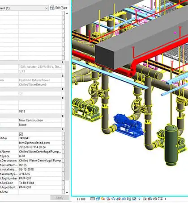Click the greyed checkbox below ChilledWaterReturn6
This screenshot has width=188, height=203.
click(x=21, y=94)
